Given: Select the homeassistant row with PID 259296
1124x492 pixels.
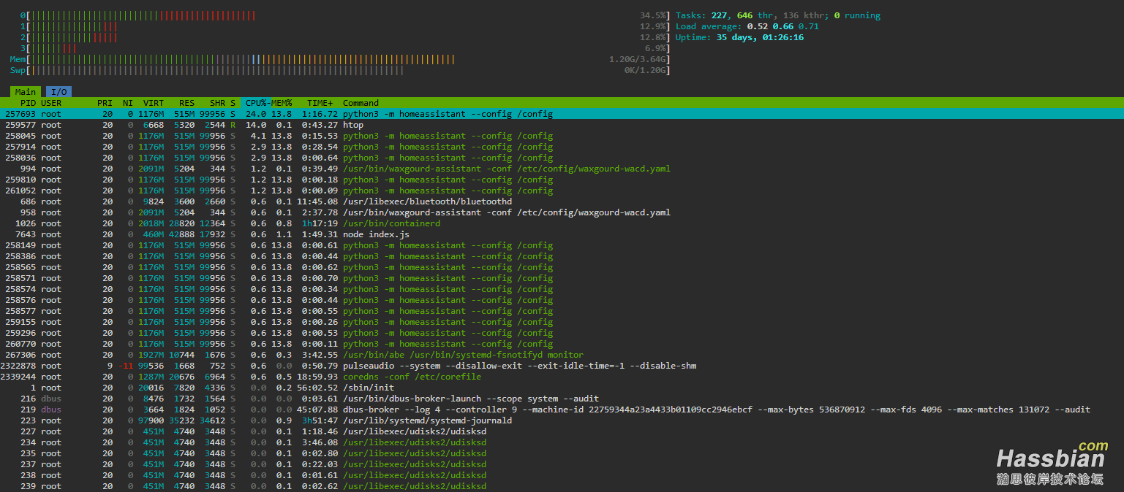Looking at the screenshot, I should click(x=562, y=333).
